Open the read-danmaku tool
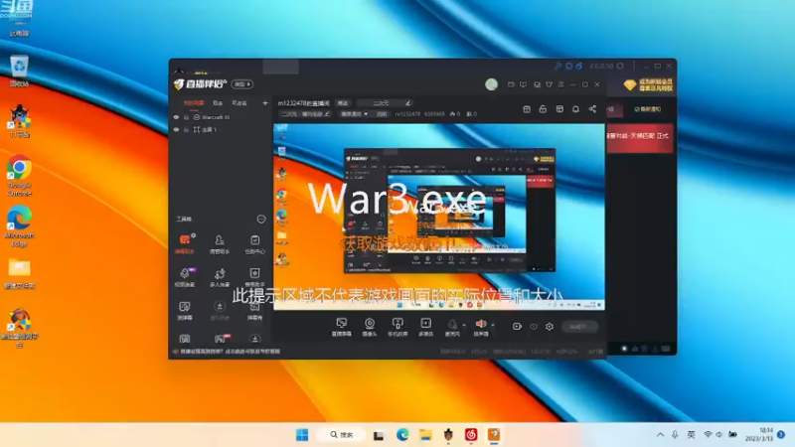This screenshot has width=795, height=447. [x=185, y=310]
